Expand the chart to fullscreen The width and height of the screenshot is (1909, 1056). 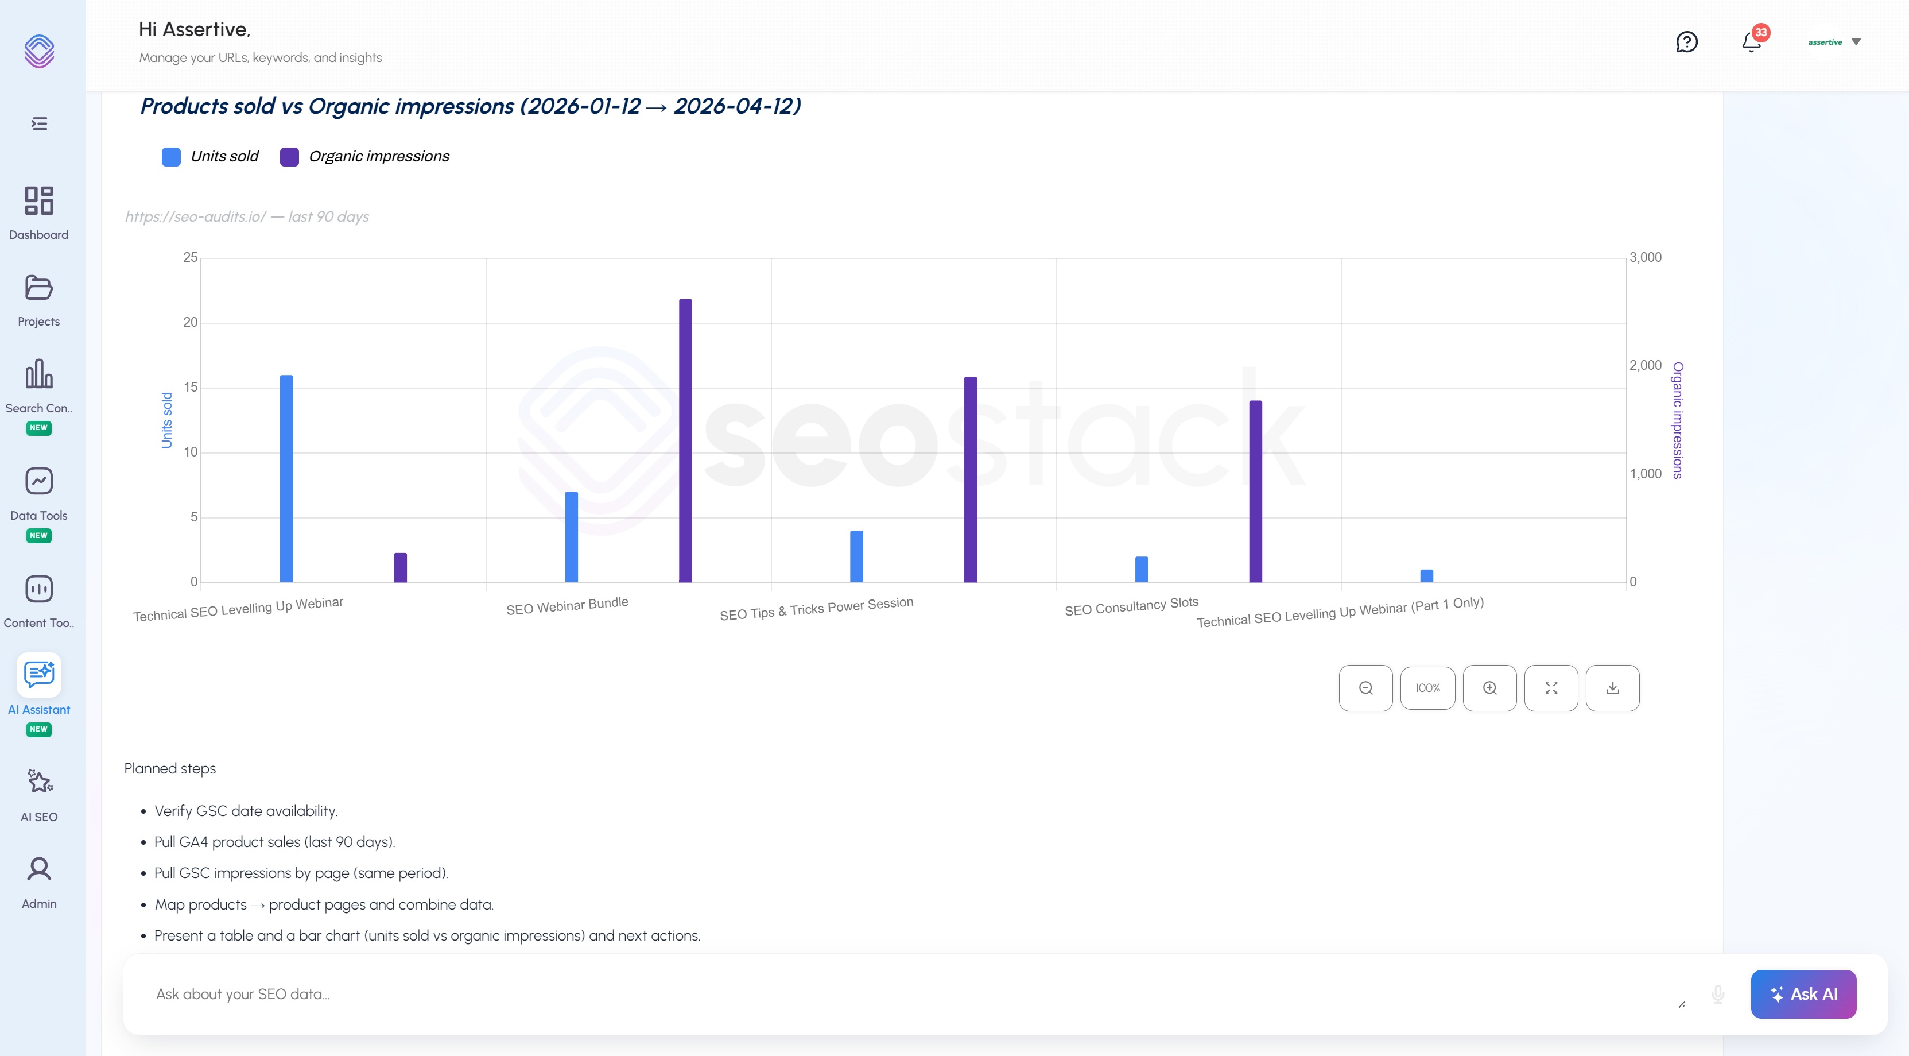click(1551, 687)
